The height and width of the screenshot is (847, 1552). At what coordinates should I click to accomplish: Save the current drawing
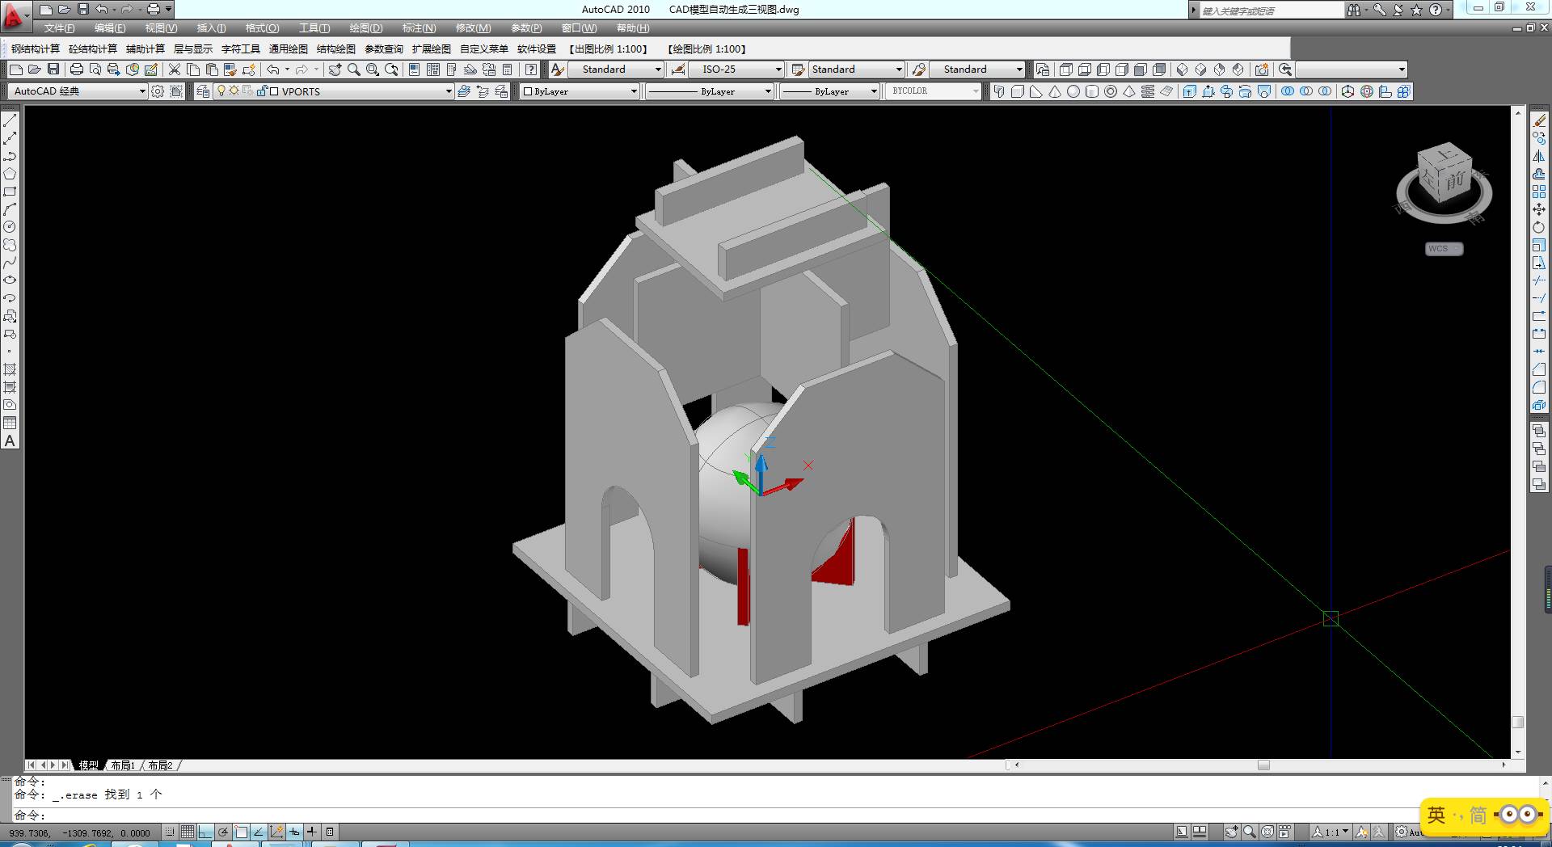[x=53, y=70]
